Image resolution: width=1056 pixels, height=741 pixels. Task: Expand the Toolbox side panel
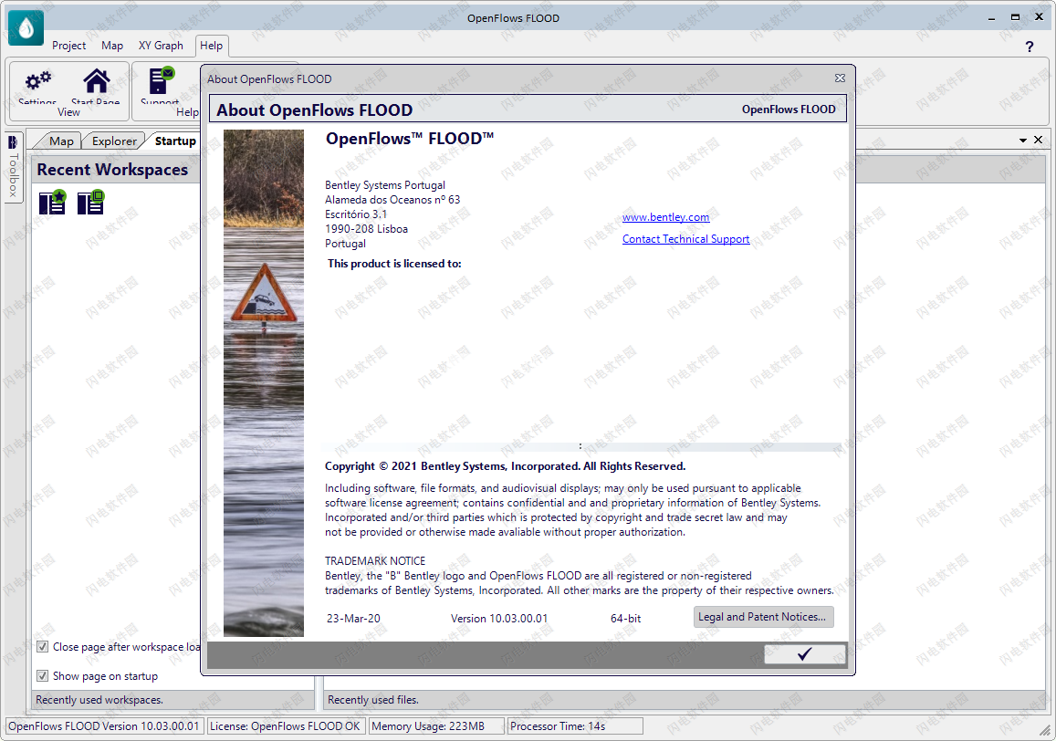(x=13, y=166)
